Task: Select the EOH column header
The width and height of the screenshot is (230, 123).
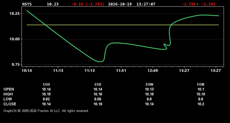Action: point(46,85)
